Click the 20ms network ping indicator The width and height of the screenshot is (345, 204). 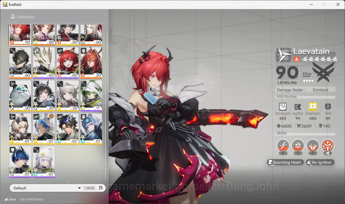(10, 199)
